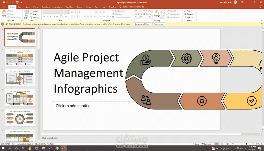Image resolution: width=264 pixels, height=151 pixels.
Task: Click the Chrome icon on the taskbar
Action: point(57,148)
